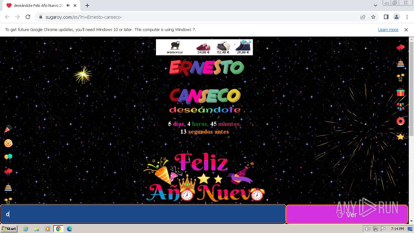
Task: Click the address bar URL
Action: tap(84, 17)
